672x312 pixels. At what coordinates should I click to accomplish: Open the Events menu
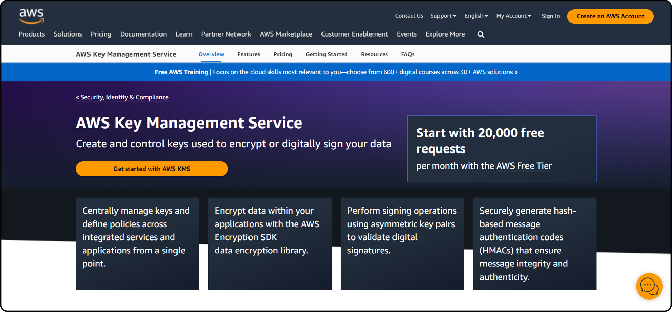(x=407, y=34)
